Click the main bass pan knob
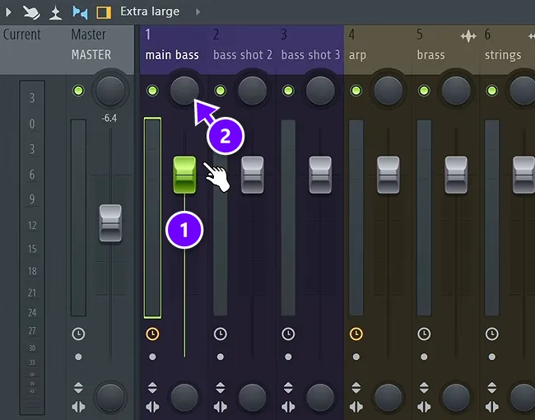 coord(184,91)
